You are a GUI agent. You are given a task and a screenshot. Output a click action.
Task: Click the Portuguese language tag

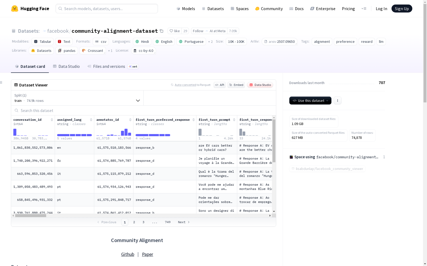pos(191,41)
